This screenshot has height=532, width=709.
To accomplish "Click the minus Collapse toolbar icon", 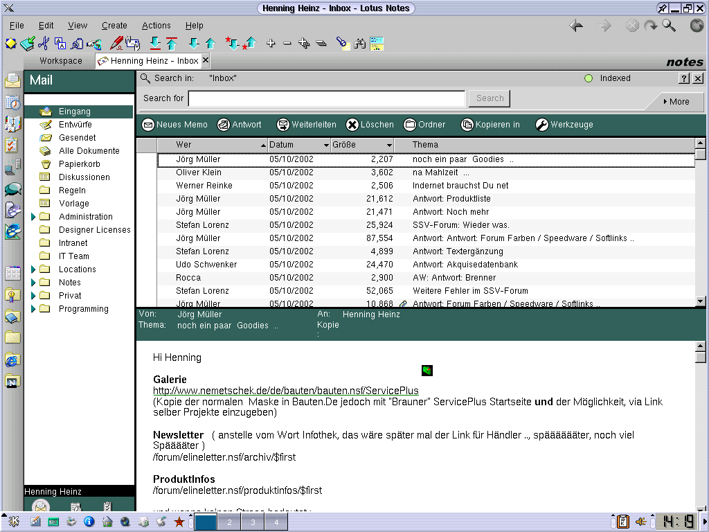I will coord(287,44).
